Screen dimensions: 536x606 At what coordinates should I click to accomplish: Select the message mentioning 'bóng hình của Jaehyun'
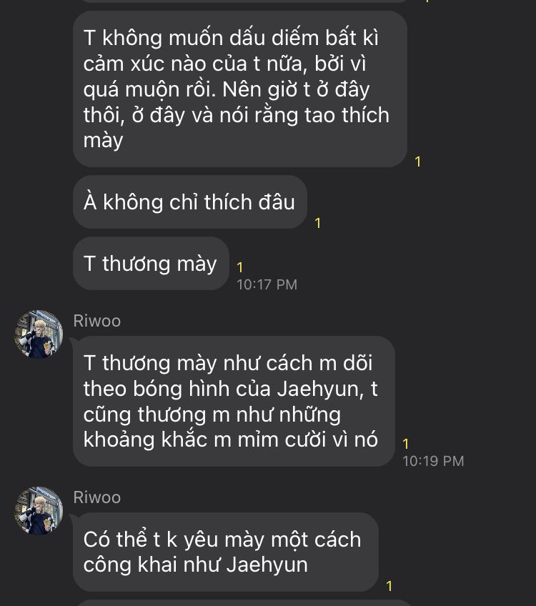tap(234, 401)
